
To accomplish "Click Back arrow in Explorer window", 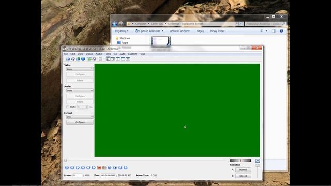I will point(115,24).
